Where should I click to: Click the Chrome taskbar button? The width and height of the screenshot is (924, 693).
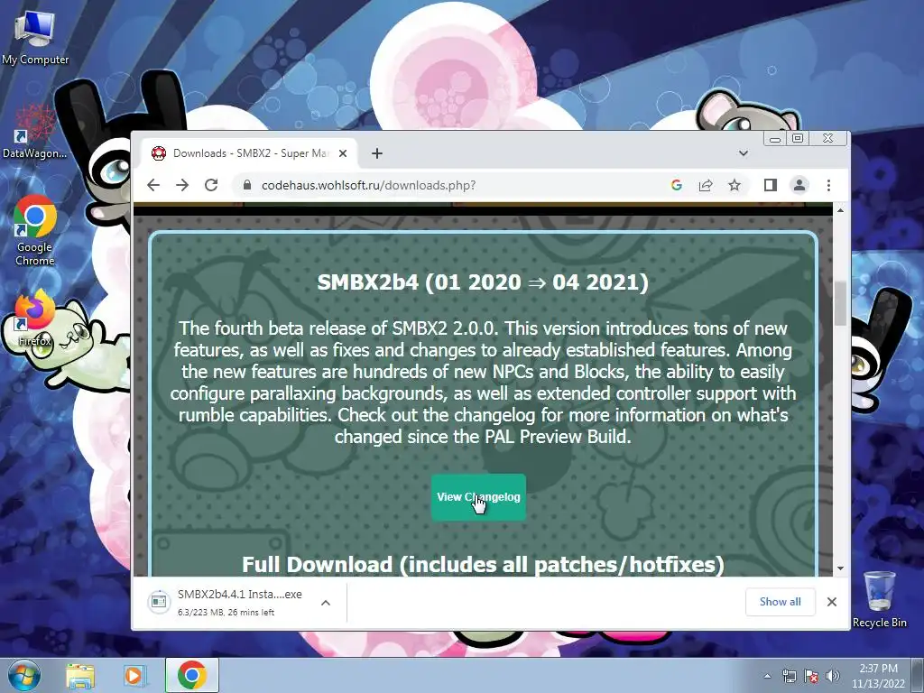click(x=191, y=675)
